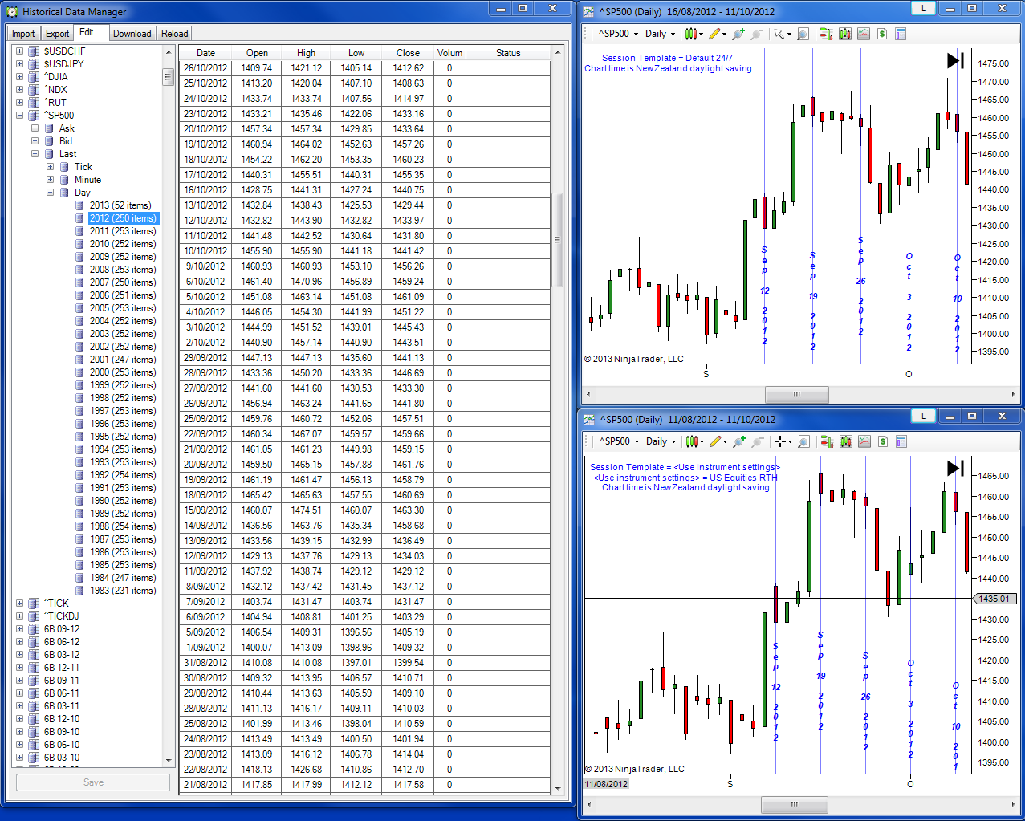Viewport: 1025px width, 821px height.
Task: Click the Date column header
Action: click(205, 53)
